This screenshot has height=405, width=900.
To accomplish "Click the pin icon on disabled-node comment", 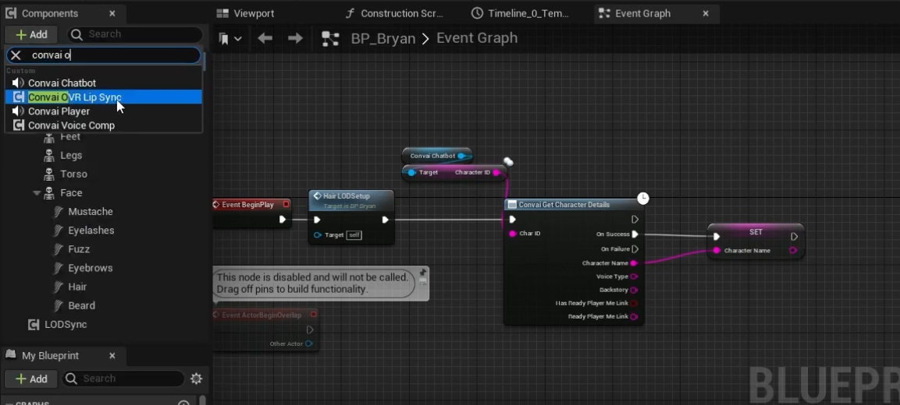I will (x=423, y=273).
